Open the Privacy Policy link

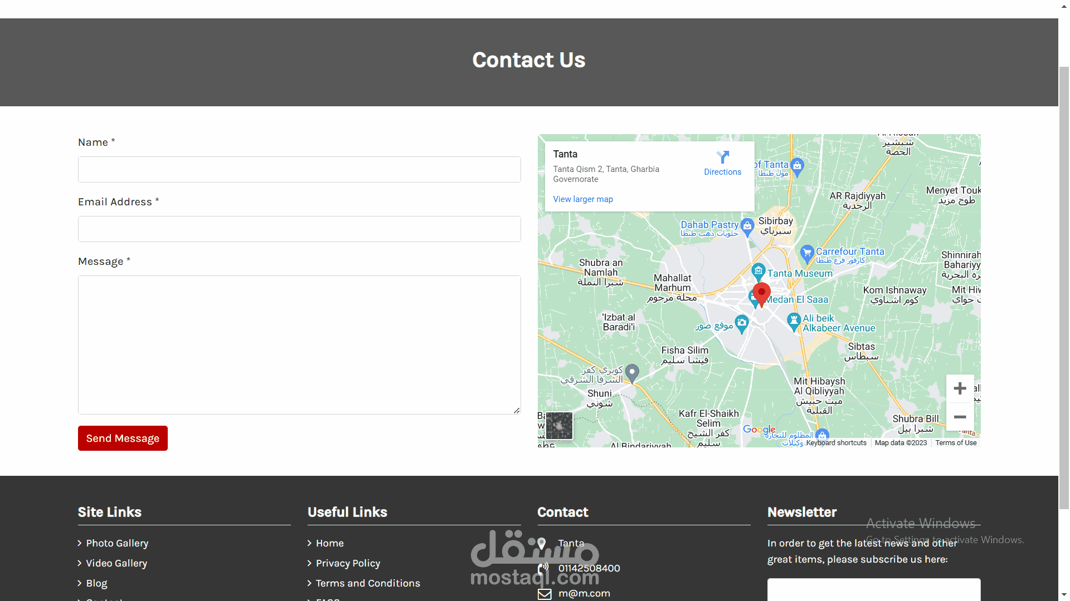[348, 563]
